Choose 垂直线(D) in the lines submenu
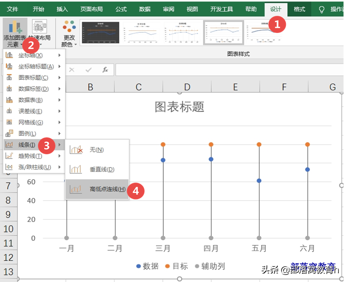This screenshot has height=282, width=347. tap(97, 170)
